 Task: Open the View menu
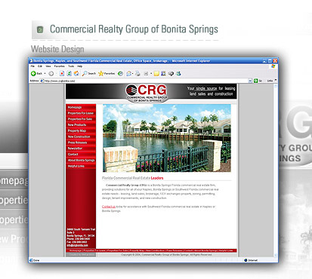tap(48, 66)
